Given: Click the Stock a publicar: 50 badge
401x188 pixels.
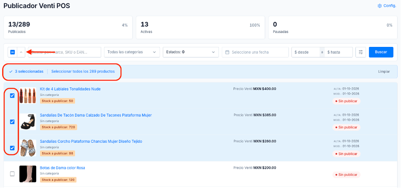Looking at the screenshot, I should coord(57,101).
